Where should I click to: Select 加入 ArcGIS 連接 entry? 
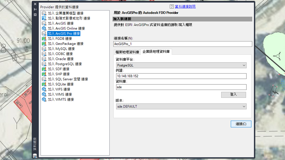[x=61, y=23]
